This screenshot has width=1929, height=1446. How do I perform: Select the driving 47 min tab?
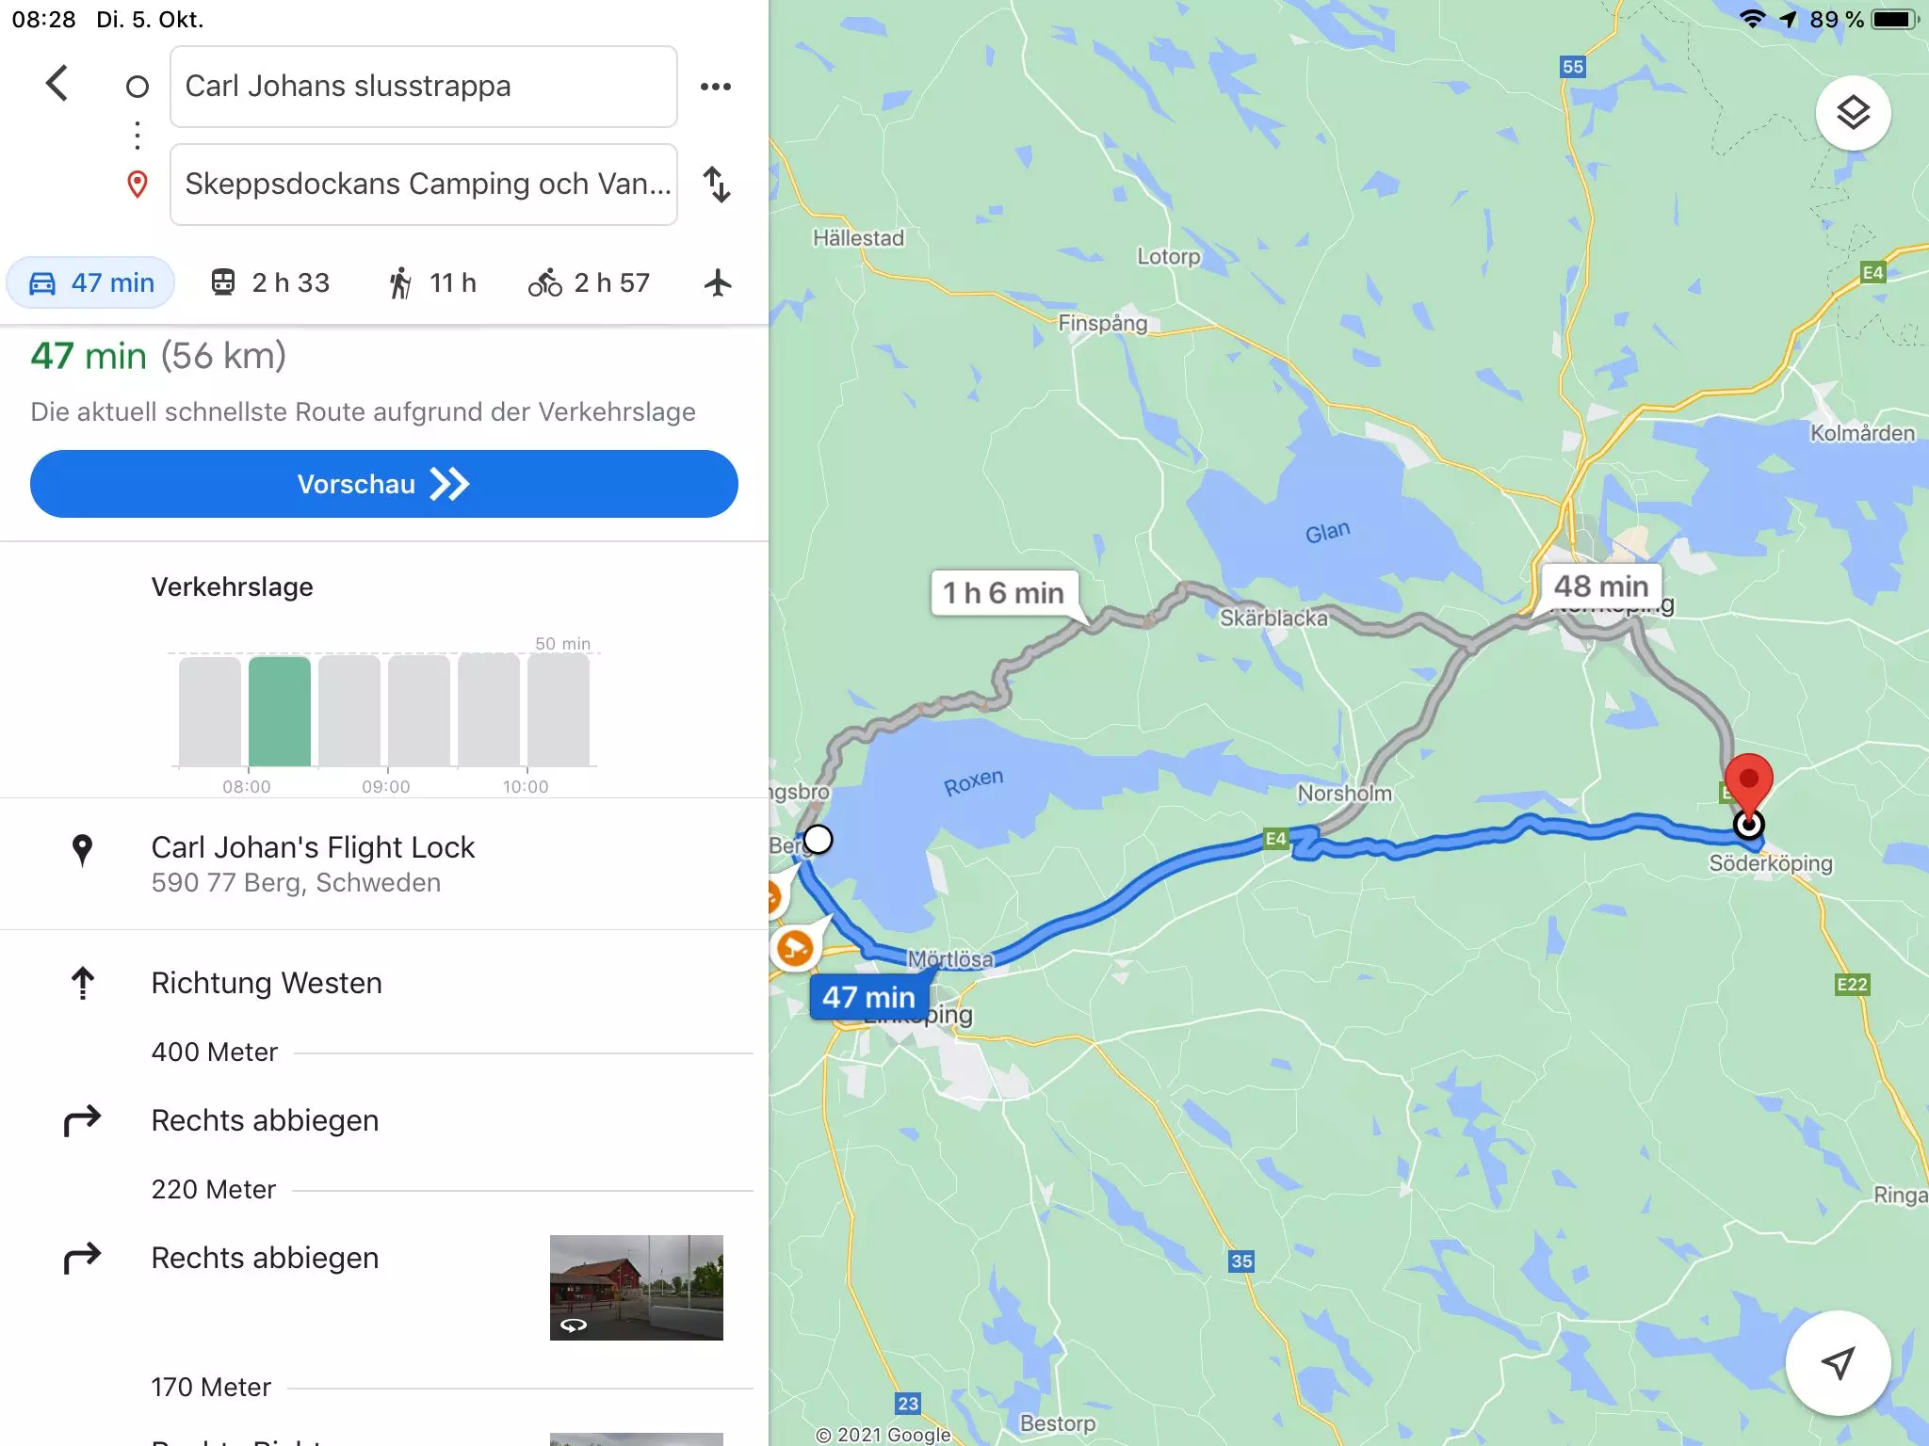pyautogui.click(x=90, y=282)
